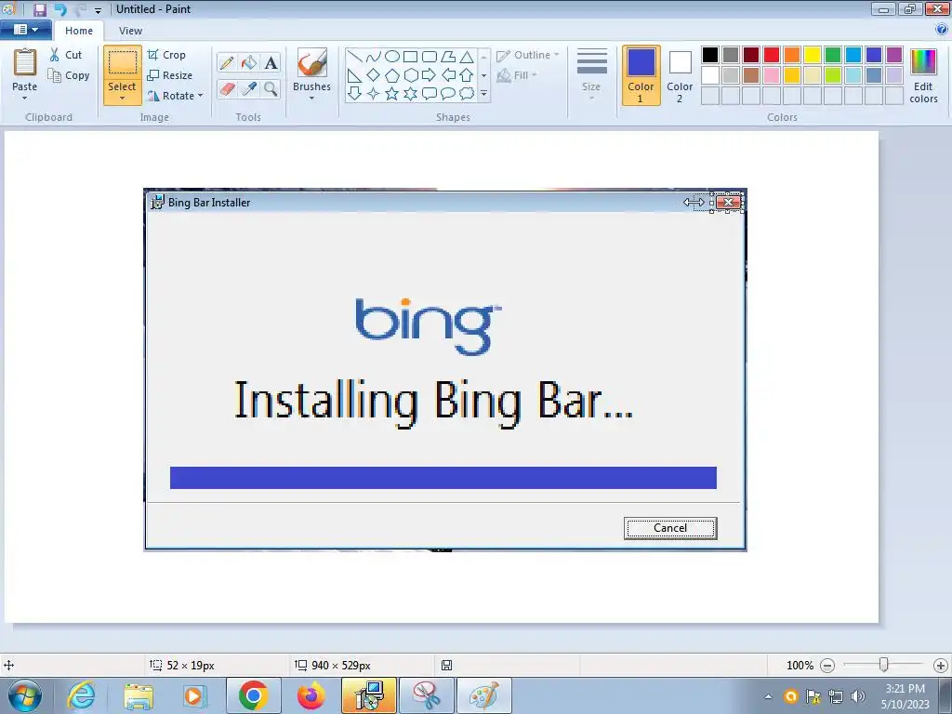Screen dimensions: 952x714
Task: Expand the Brushes dropdown arrow
Action: pyautogui.click(x=312, y=99)
